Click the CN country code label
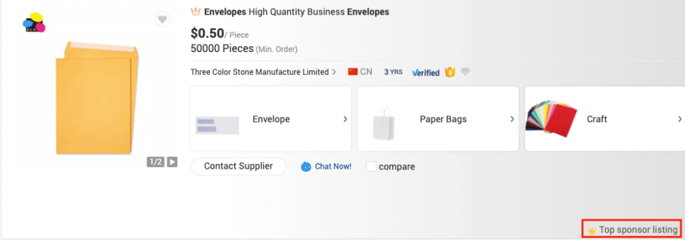 pos(366,72)
